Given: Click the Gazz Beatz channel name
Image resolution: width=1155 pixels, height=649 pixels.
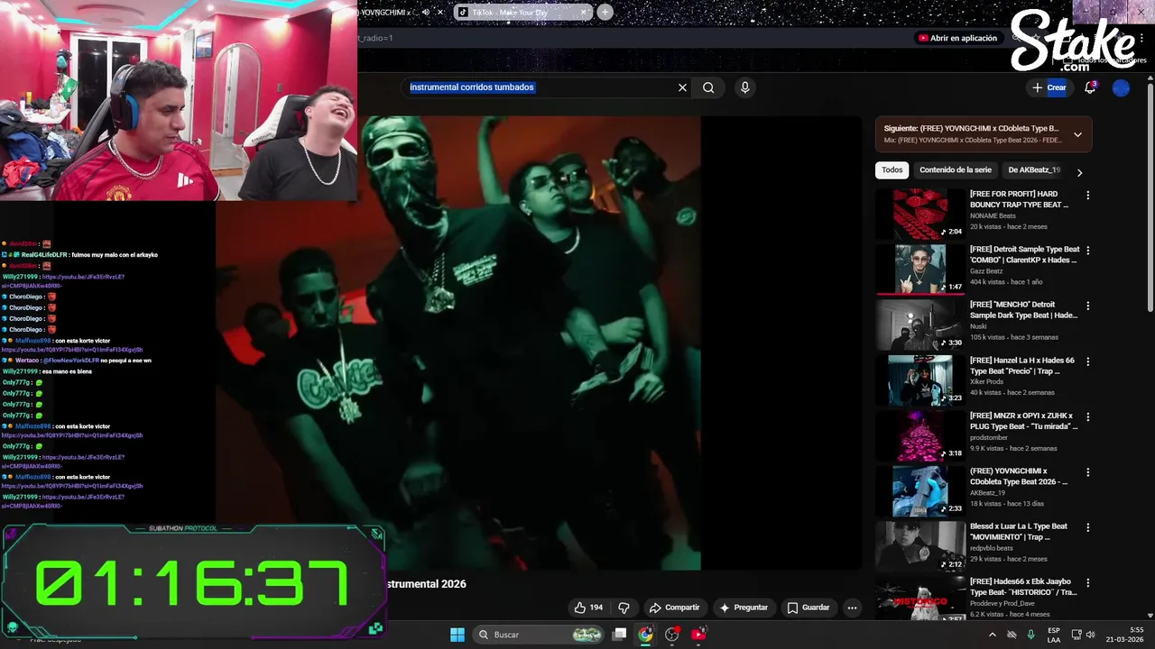Looking at the screenshot, I should tap(986, 270).
